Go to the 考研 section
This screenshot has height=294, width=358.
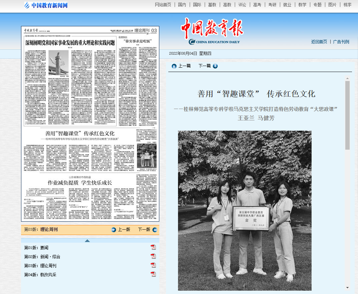[x=272, y=5]
